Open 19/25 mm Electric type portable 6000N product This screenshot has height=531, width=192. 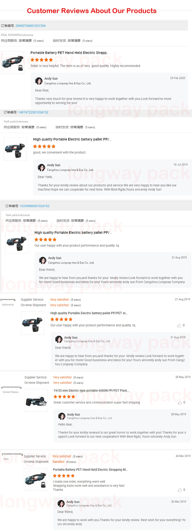point(91,390)
